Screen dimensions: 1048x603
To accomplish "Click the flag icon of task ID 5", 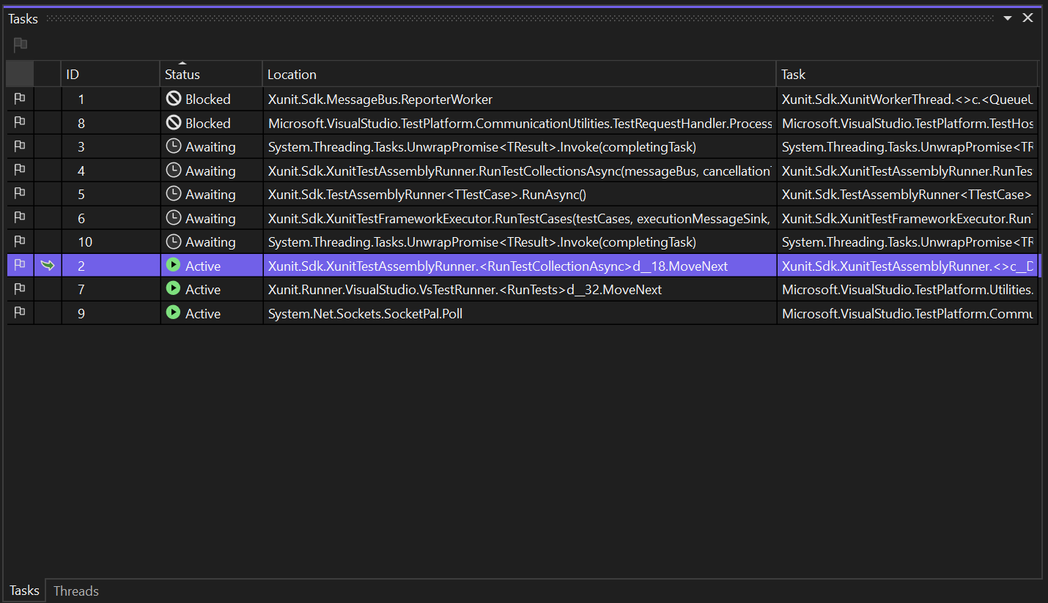I will [x=20, y=195].
